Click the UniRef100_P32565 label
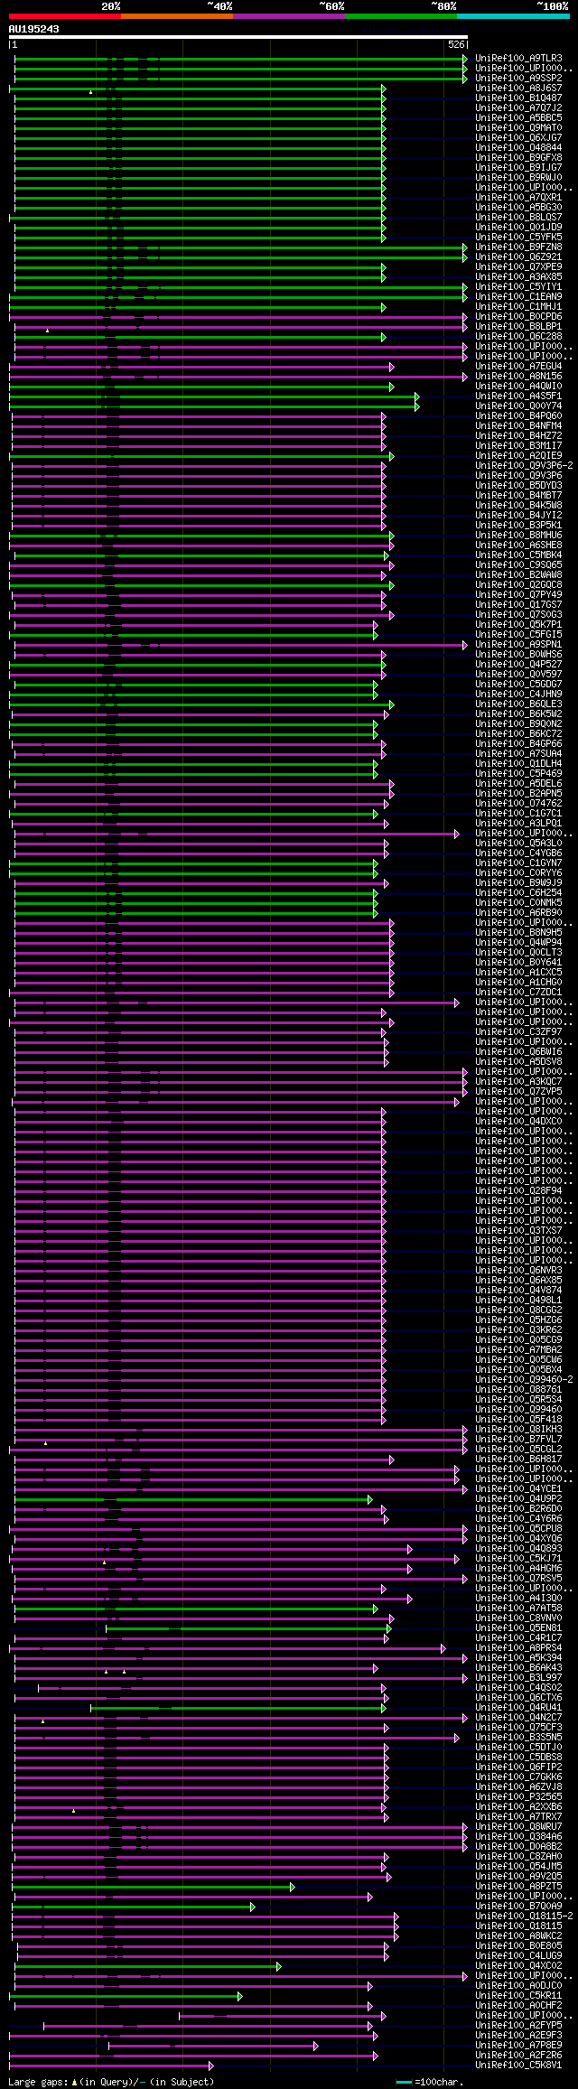The height and width of the screenshot is (2089, 578). tap(518, 1797)
